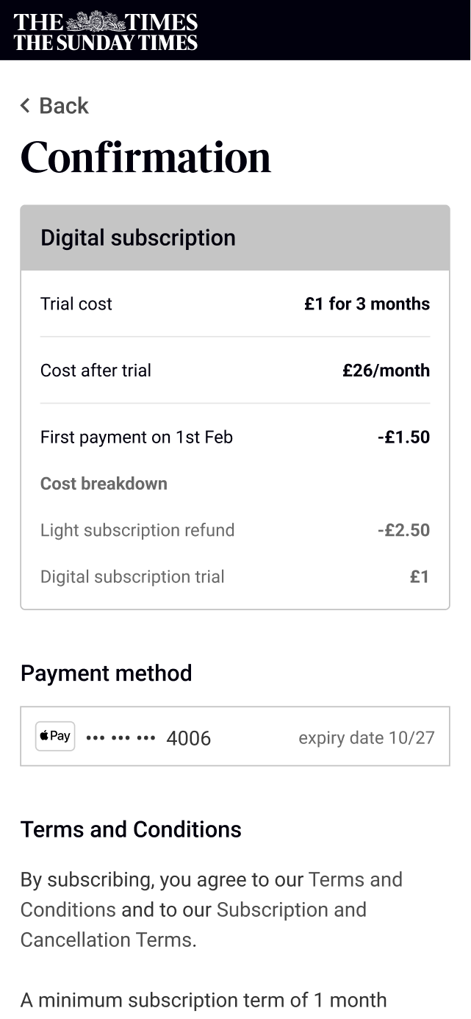Tap the Apple Pay badge icon
The height and width of the screenshot is (1019, 471).
pos(55,736)
